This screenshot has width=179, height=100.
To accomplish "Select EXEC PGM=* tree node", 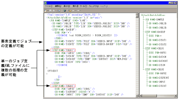I will tap(155, 36).
